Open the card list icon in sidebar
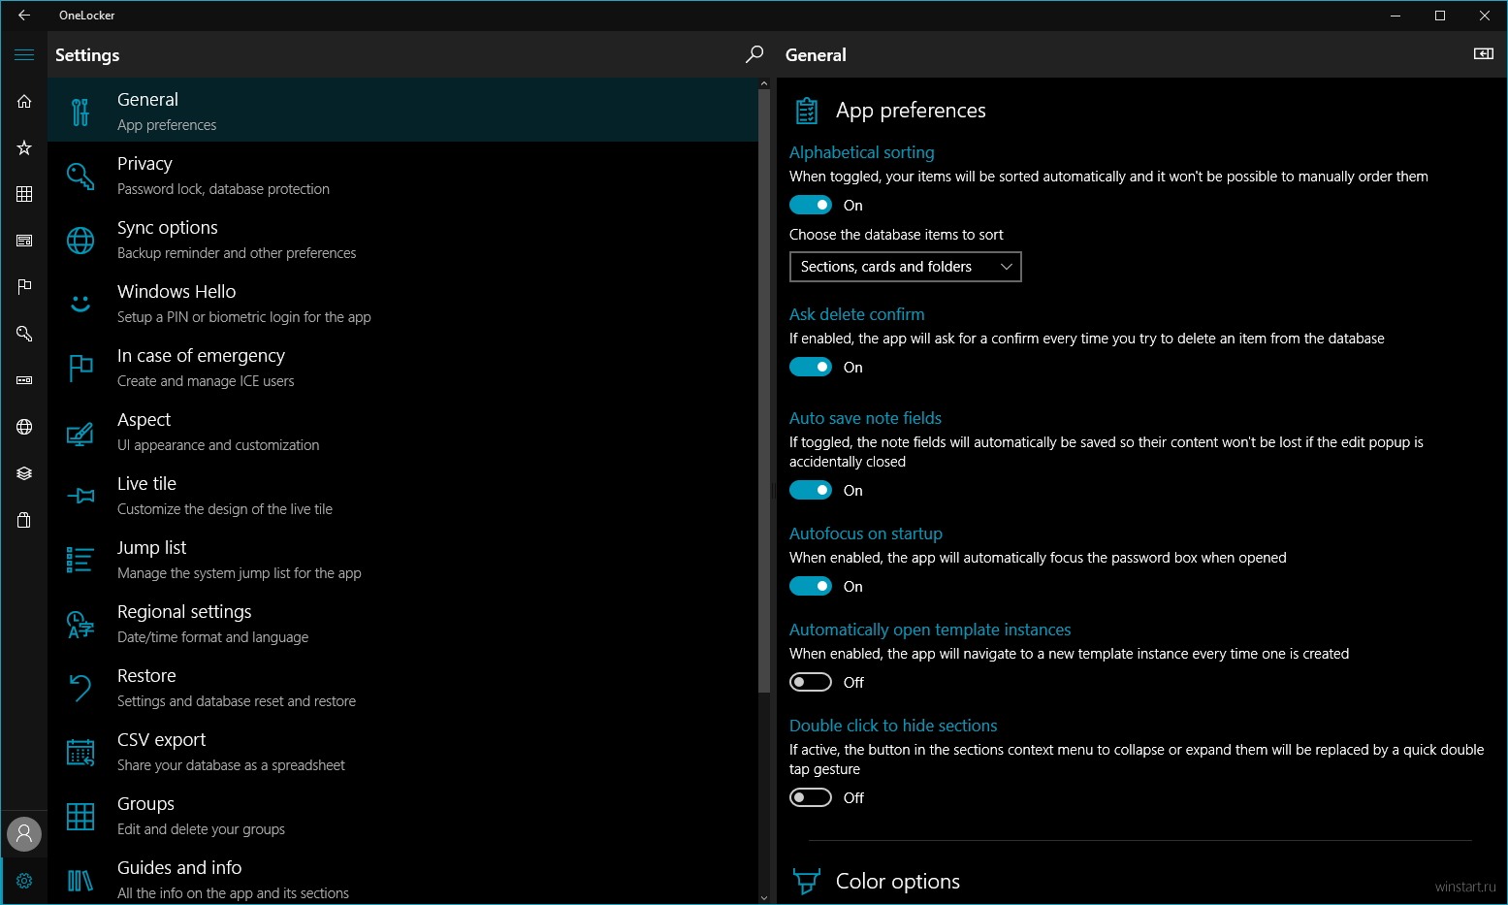Image resolution: width=1508 pixels, height=905 pixels. click(24, 241)
